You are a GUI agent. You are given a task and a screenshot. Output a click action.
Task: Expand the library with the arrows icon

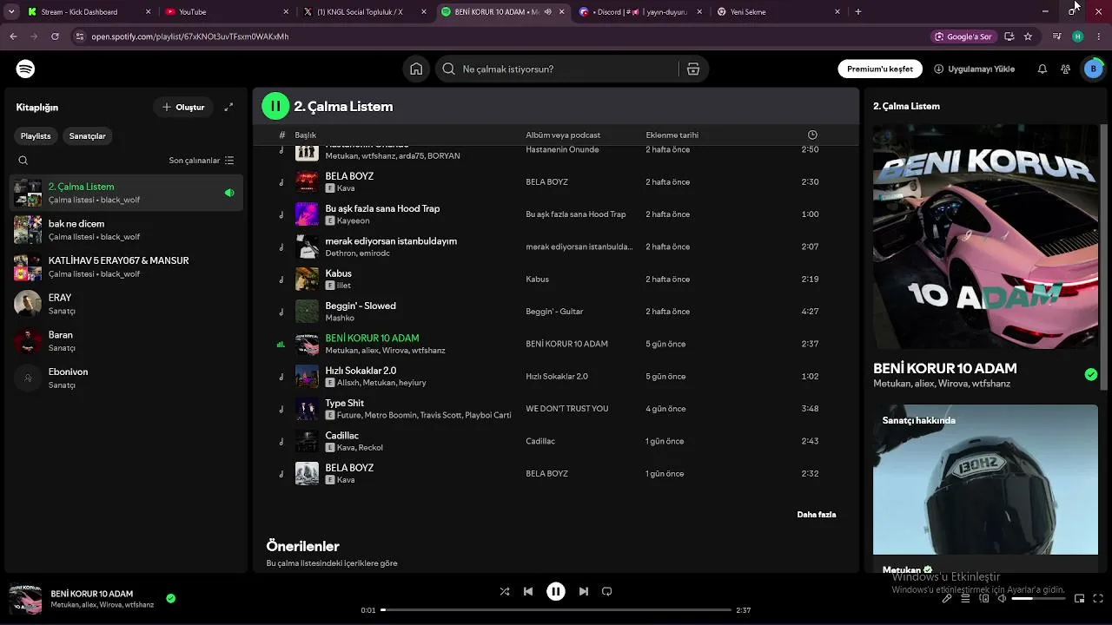[x=228, y=107]
